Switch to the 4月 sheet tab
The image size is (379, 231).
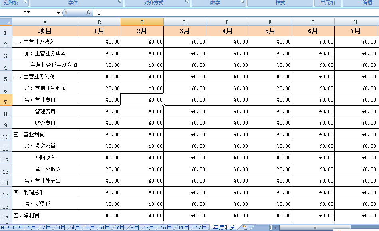(75, 227)
